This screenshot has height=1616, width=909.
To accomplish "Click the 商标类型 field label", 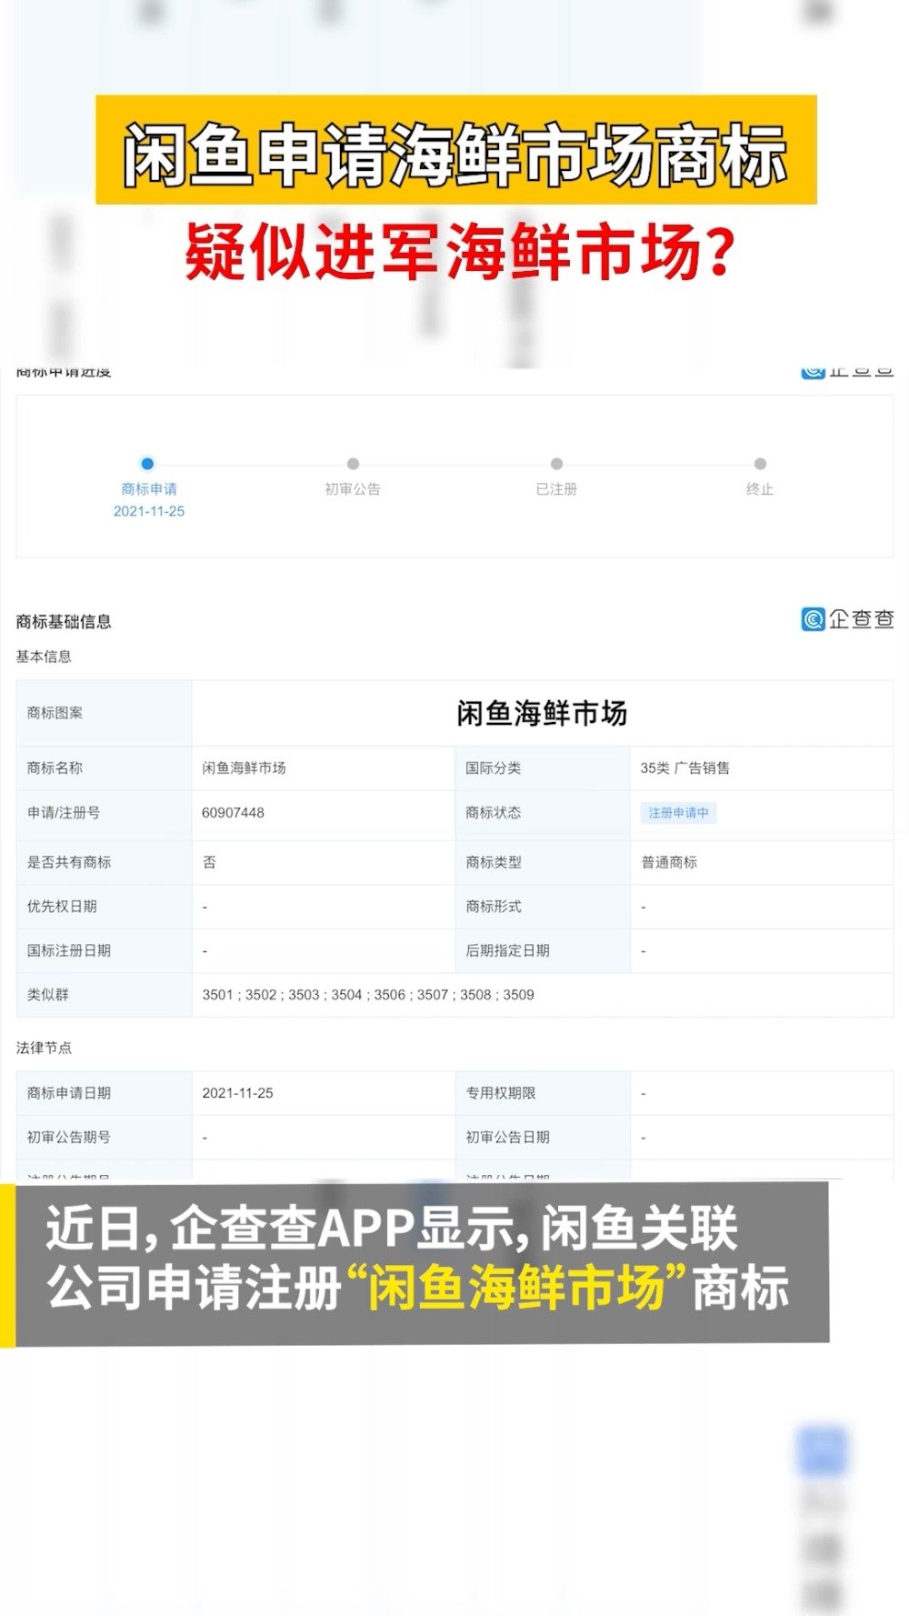I will pos(494,862).
